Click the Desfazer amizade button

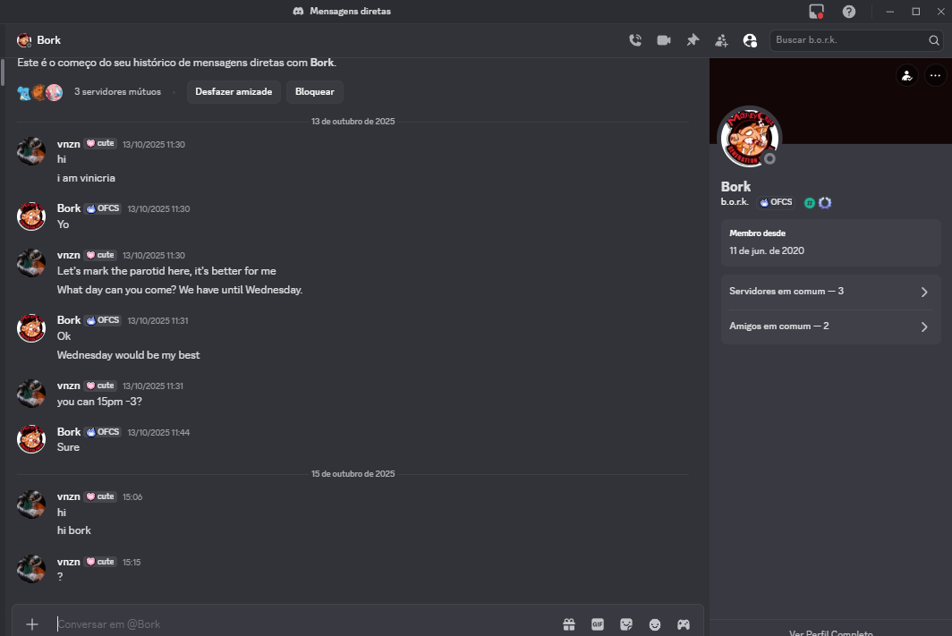click(x=234, y=91)
